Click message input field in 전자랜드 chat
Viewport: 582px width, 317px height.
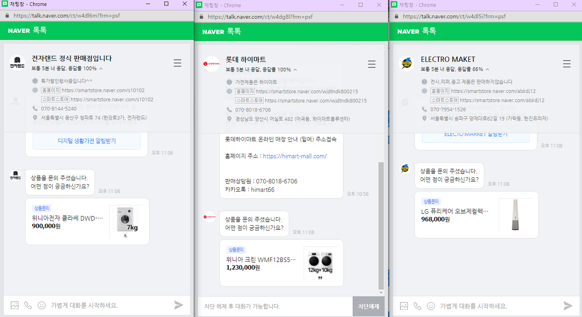(110, 305)
